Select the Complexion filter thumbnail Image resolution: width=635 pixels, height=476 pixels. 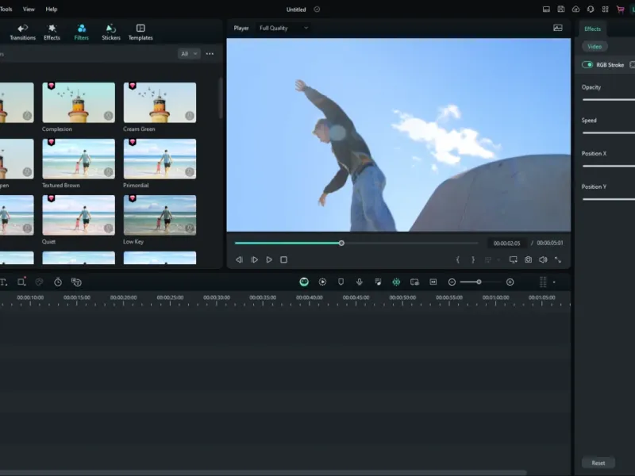tap(79, 102)
